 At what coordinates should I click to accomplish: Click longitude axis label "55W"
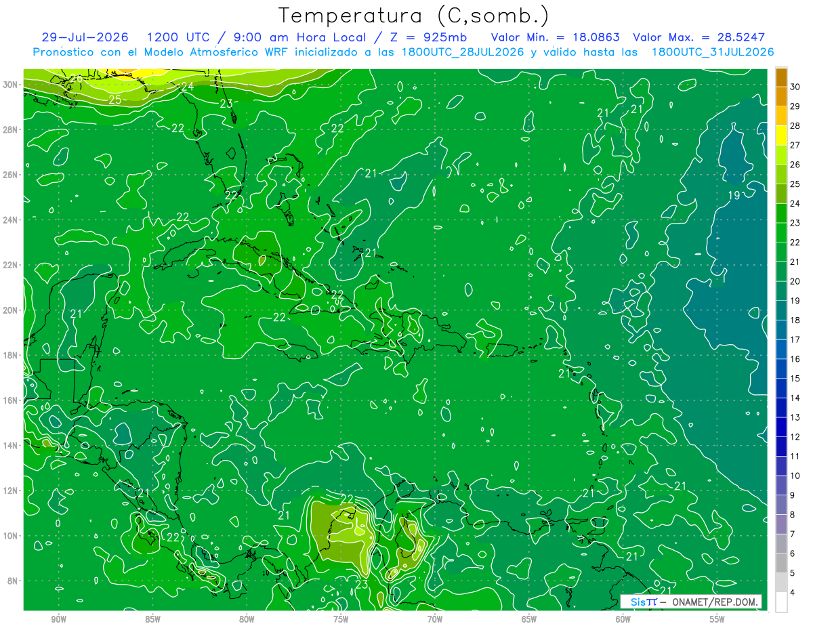point(717,619)
